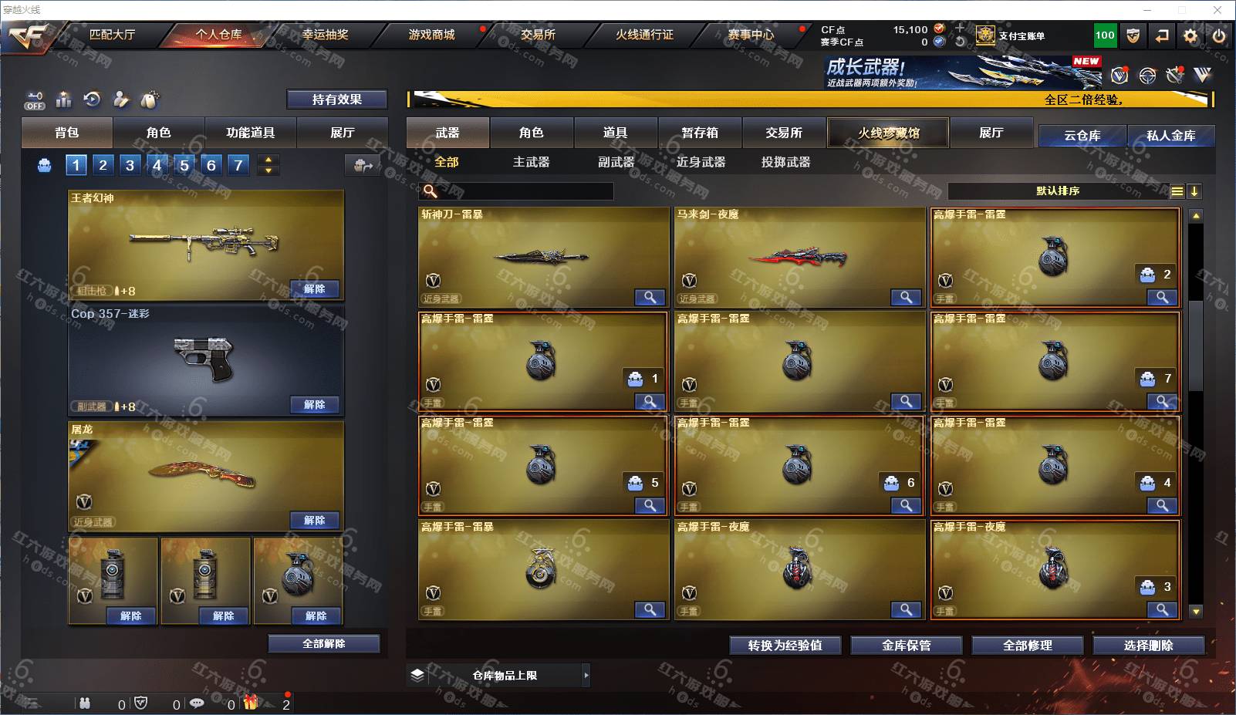
Task: Click backpack page stepper up arrow
Action: click(268, 160)
